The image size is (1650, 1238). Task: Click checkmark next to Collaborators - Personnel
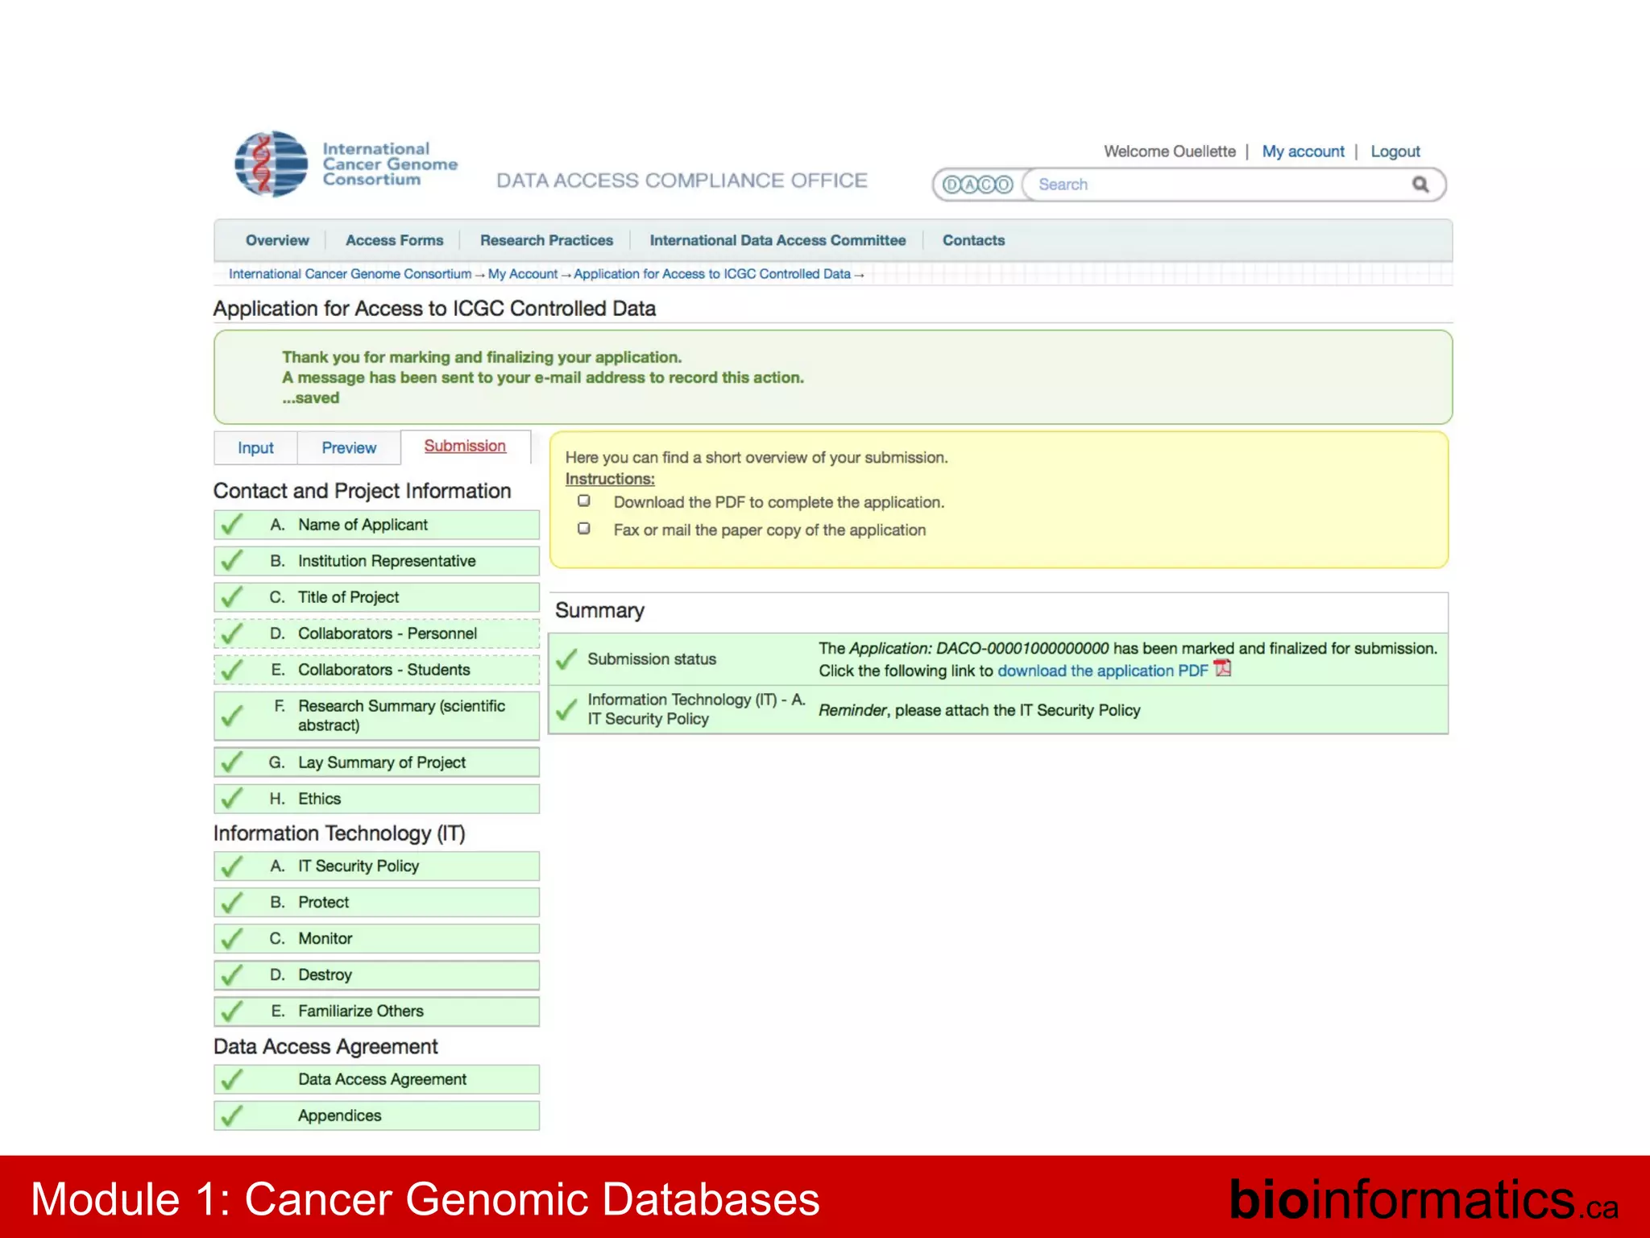point(232,634)
